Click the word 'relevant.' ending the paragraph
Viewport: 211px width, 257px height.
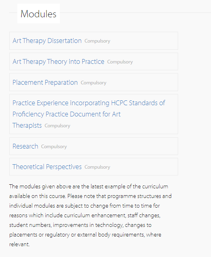pos(19,245)
